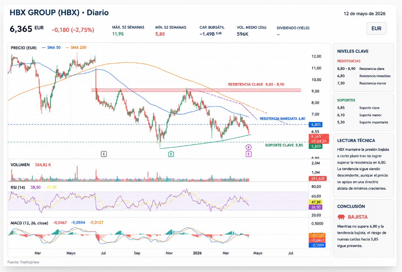Image resolution: width=402 pixels, height=272 pixels.
Task: Click the EUR currency button
Action: click(x=376, y=28)
